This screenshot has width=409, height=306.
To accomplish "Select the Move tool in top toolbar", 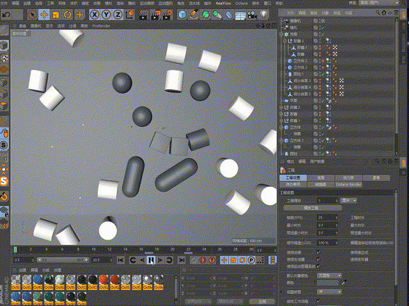I will 44,15.
